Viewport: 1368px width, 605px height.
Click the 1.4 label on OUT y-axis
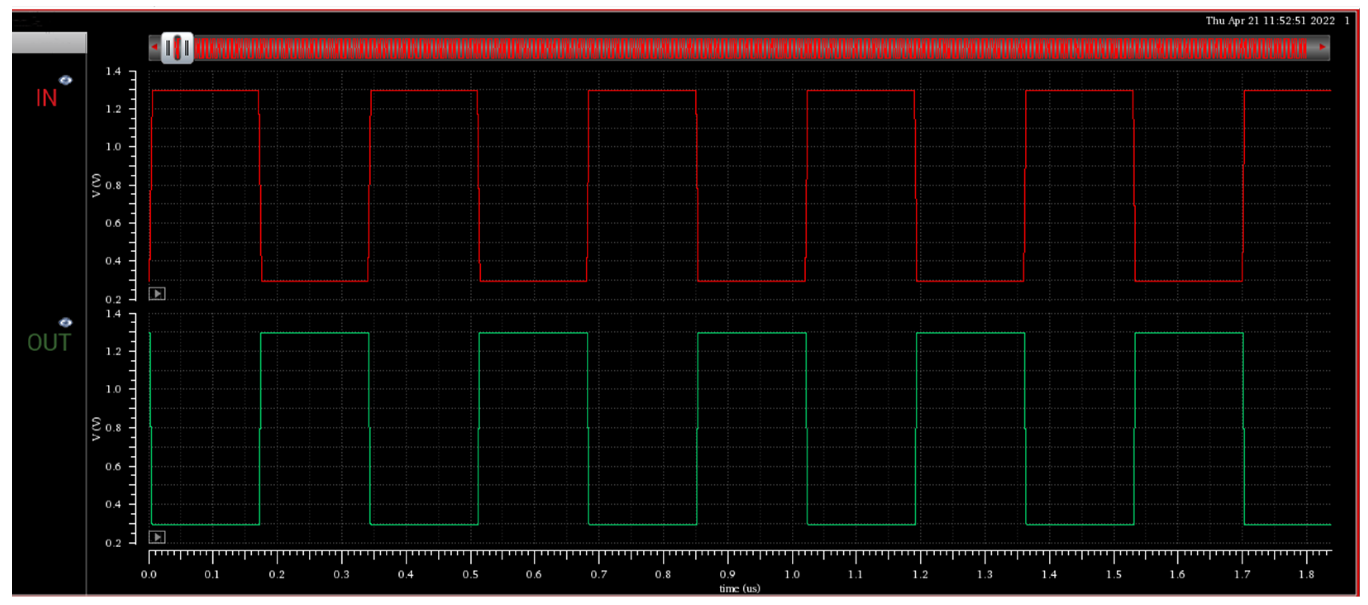(113, 314)
